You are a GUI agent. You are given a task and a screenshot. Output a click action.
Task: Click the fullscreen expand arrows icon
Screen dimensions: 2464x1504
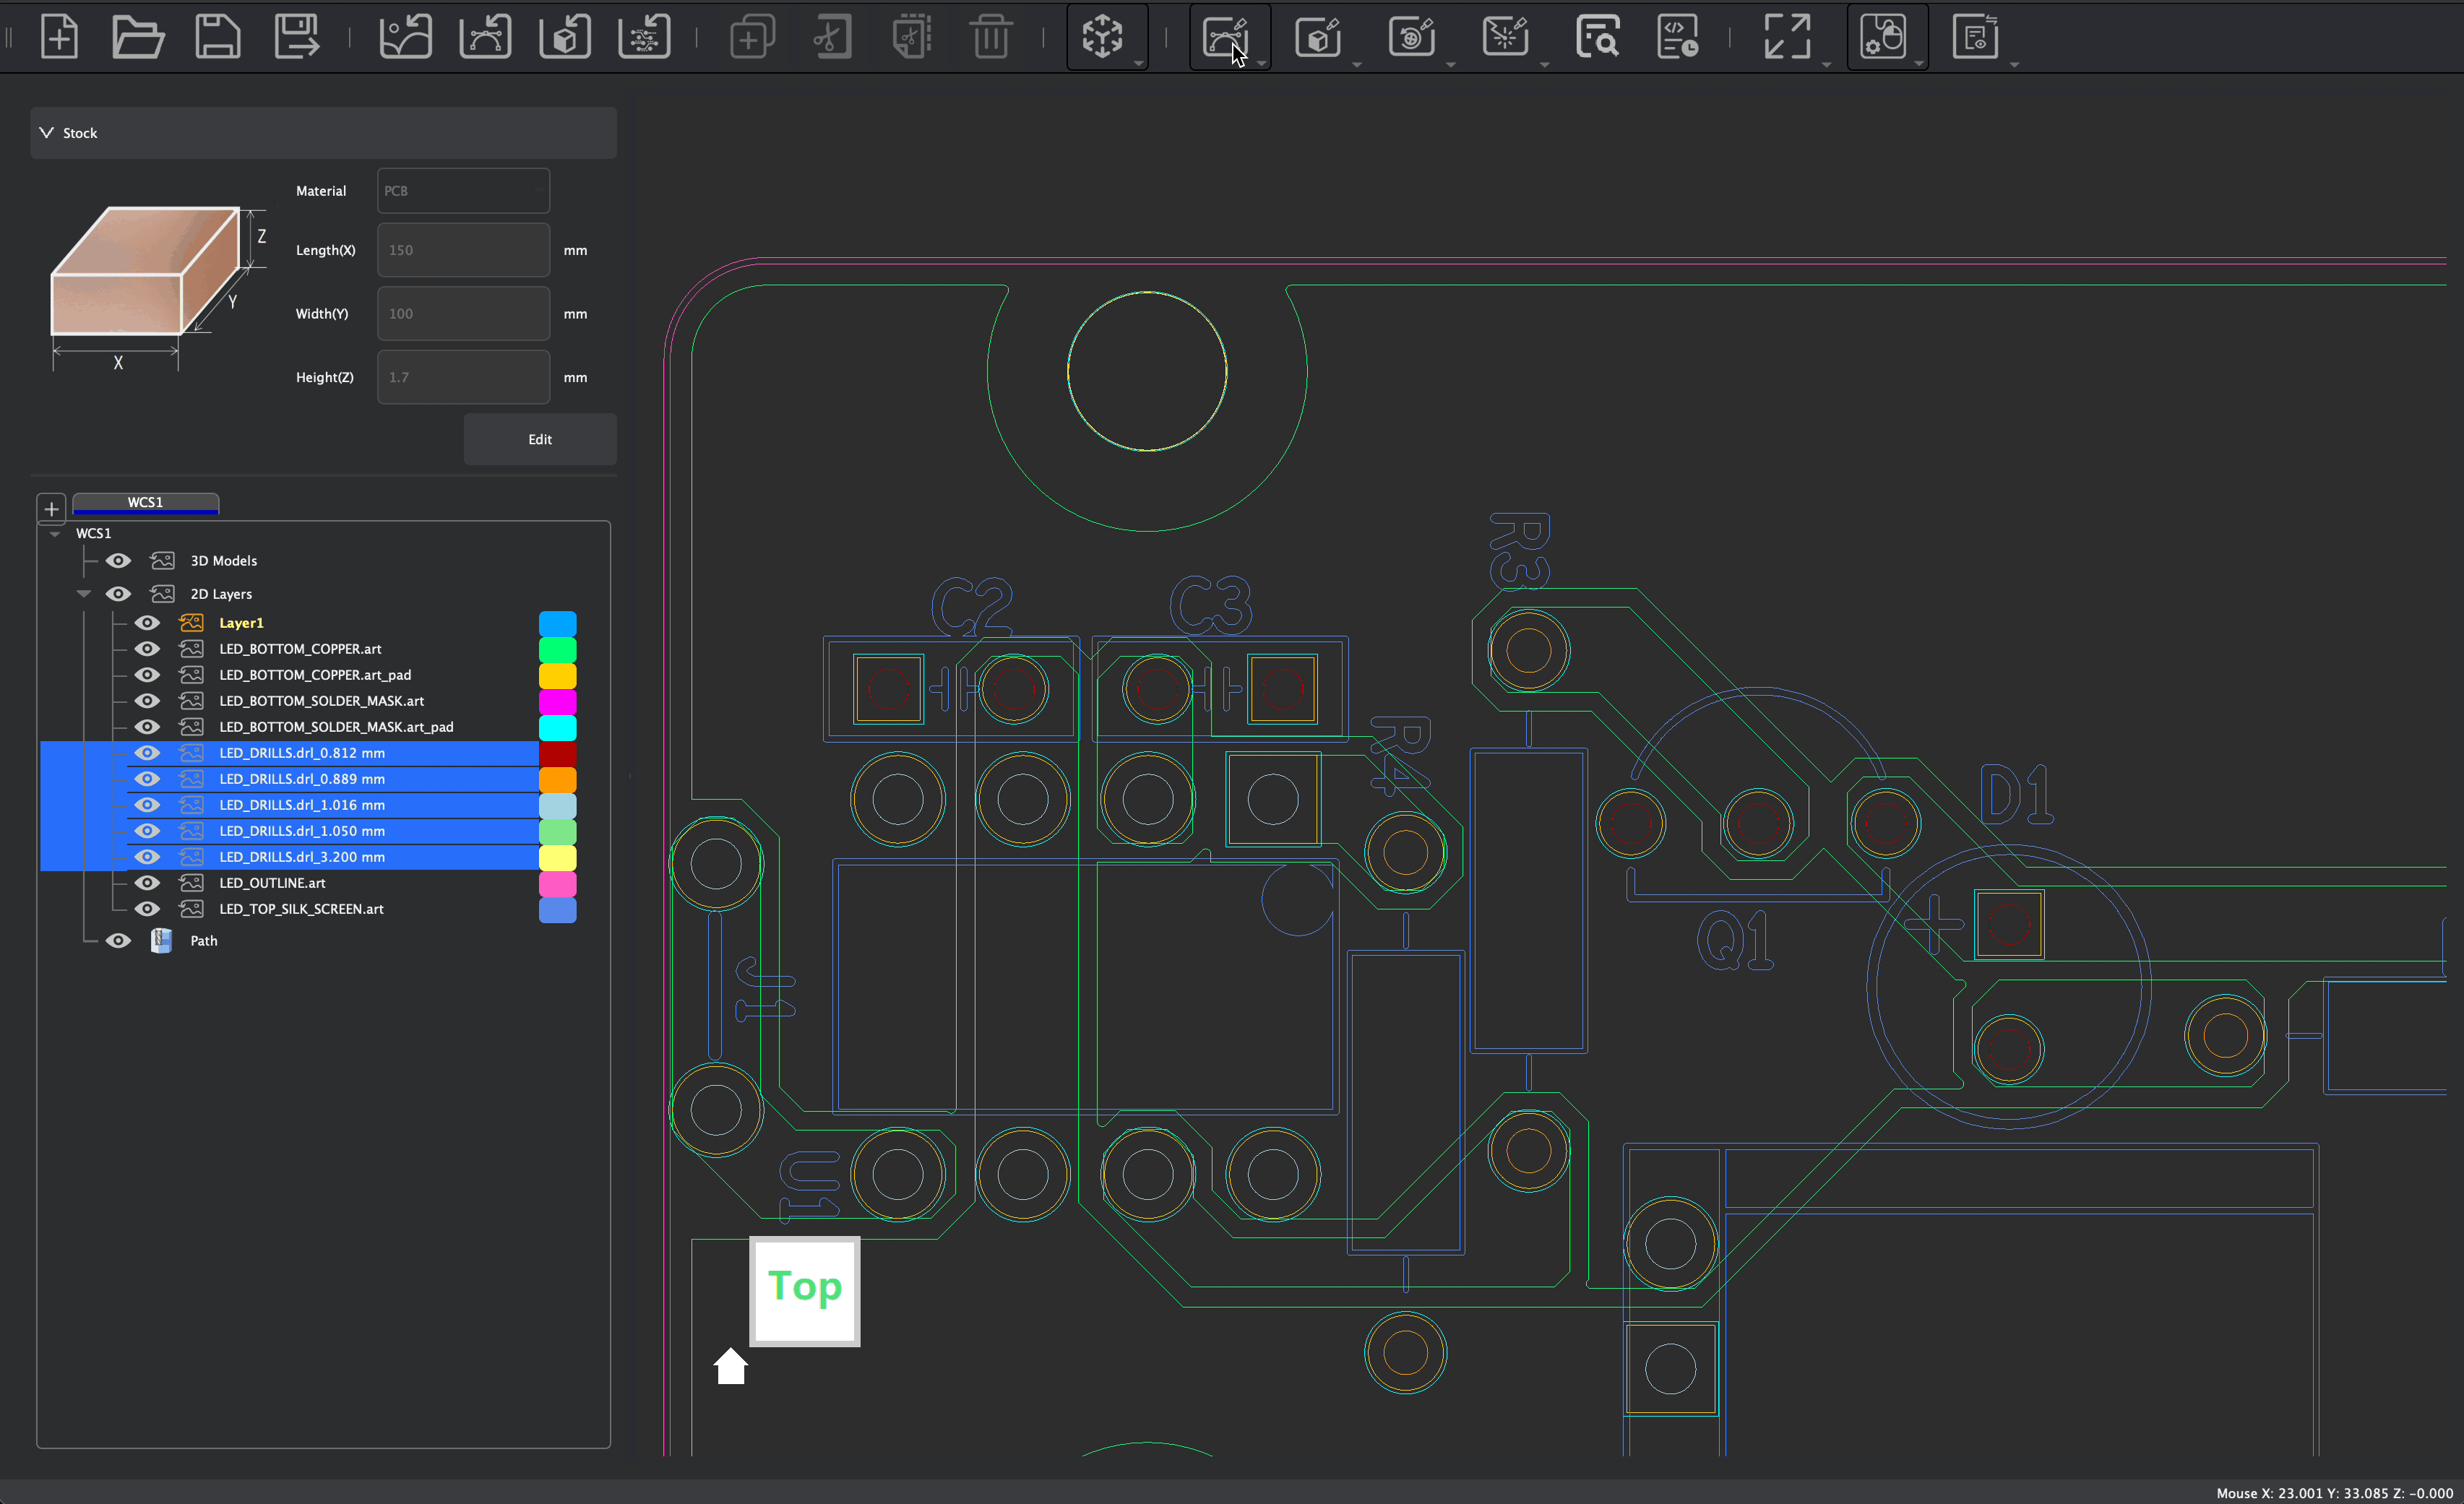pyautogui.click(x=1787, y=37)
